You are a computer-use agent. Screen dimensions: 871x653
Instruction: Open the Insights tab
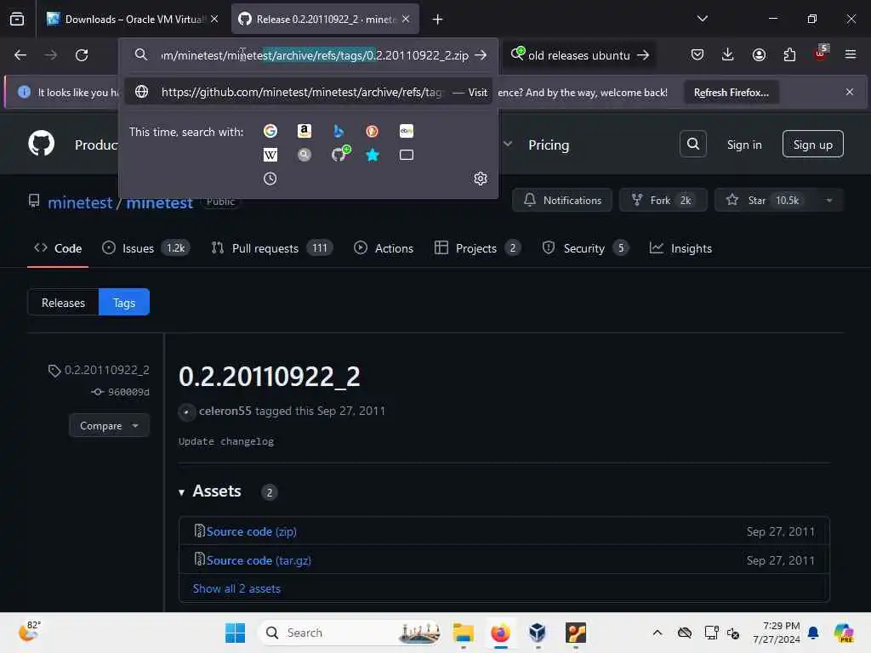coord(681,248)
